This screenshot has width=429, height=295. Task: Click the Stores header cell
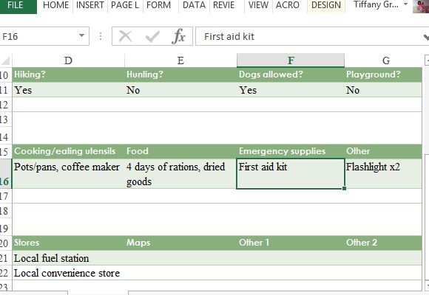[x=68, y=243]
